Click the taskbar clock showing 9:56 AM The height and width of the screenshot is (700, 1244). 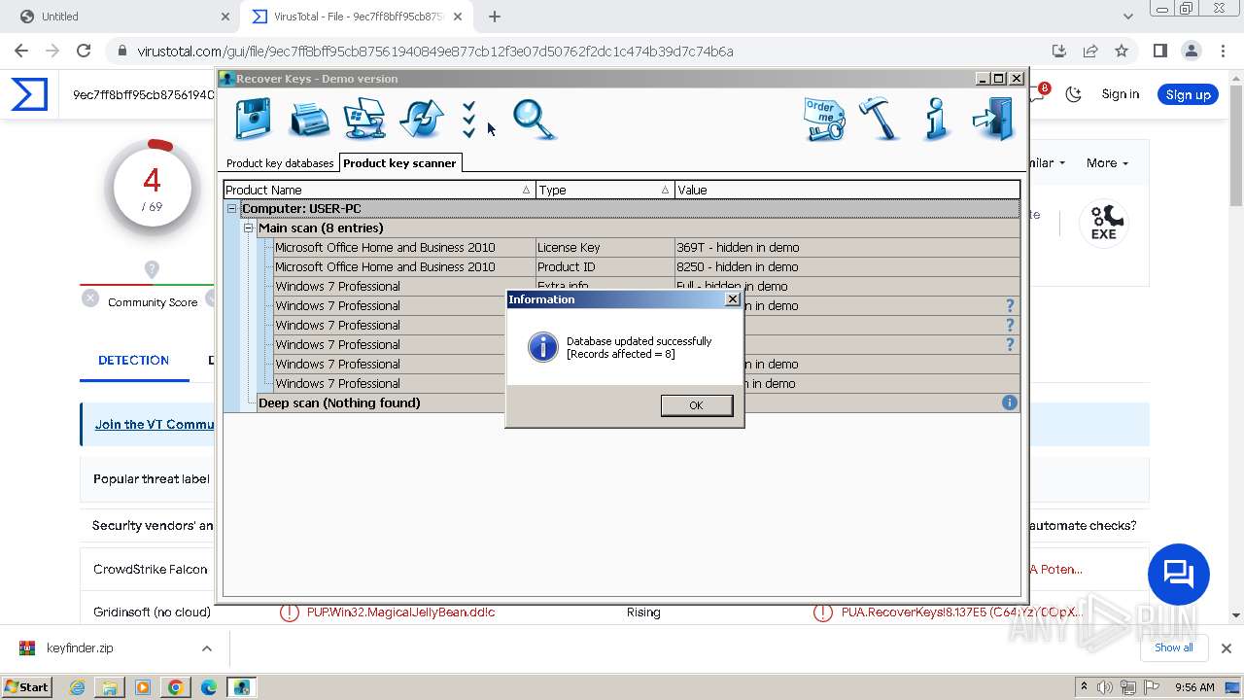[x=1194, y=687]
